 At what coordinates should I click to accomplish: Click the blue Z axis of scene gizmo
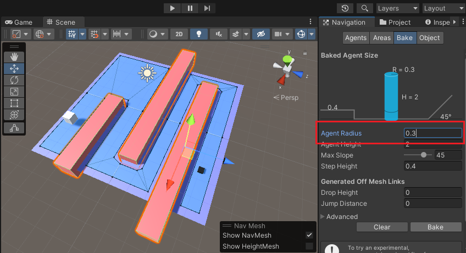[x=298, y=74]
